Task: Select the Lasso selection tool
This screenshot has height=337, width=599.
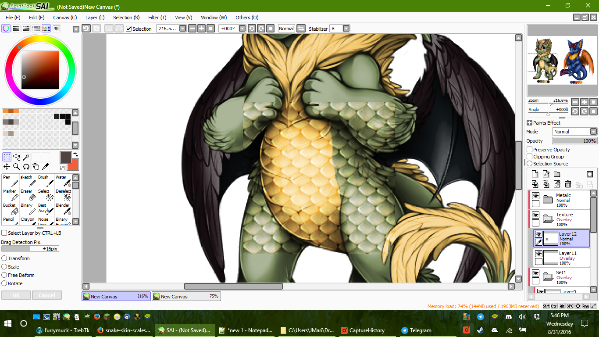Action: [x=16, y=157]
